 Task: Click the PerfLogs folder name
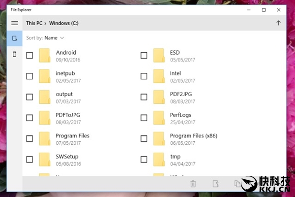click(x=180, y=115)
